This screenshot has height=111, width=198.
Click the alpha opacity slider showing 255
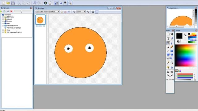click(184, 80)
